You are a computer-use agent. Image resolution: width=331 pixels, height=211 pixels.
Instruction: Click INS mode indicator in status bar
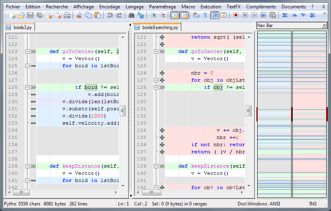[x=313, y=204]
